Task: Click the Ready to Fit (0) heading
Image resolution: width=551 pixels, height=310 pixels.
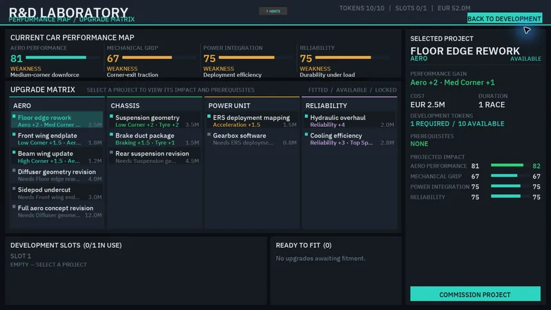Action: 303,245
